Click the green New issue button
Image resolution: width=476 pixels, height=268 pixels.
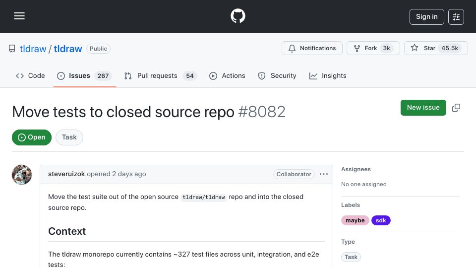[x=423, y=108]
